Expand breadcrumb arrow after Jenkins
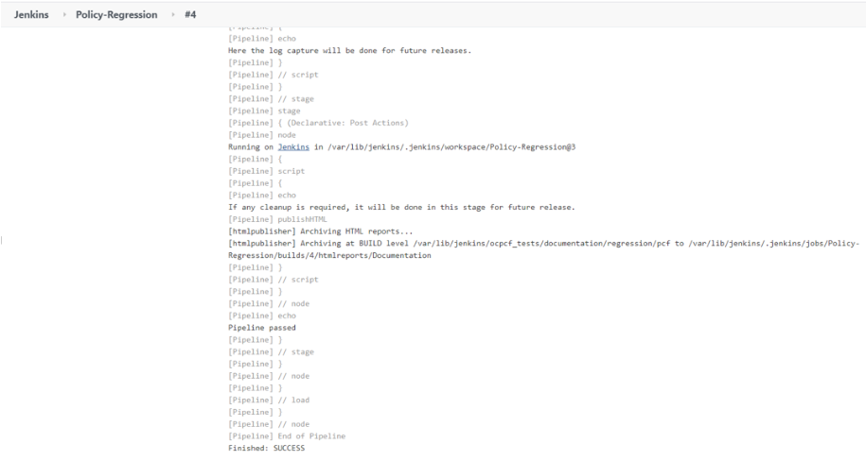 pyautogui.click(x=63, y=15)
